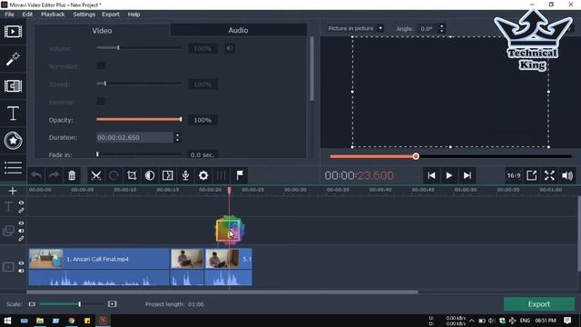
Task: Select the Crop tool icon
Action: 132,175
